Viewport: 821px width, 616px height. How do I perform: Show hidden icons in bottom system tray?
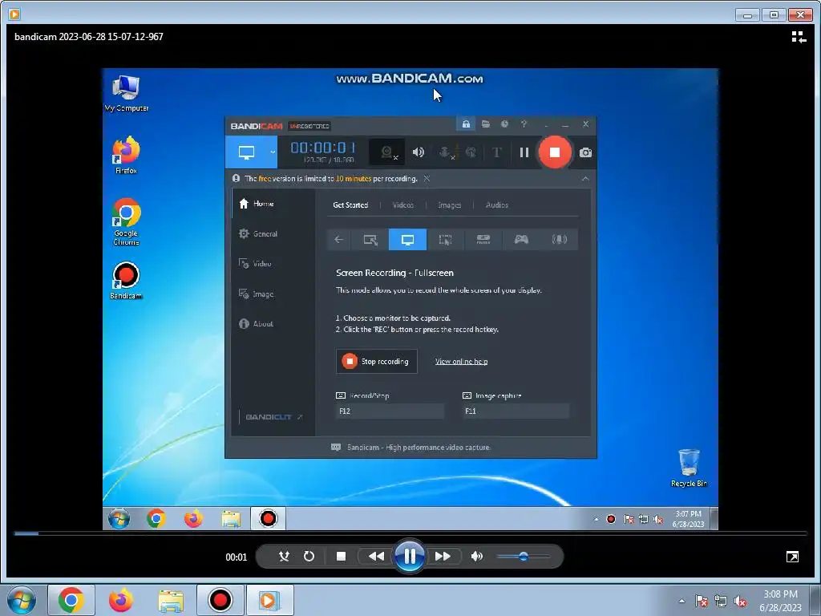tap(681, 601)
